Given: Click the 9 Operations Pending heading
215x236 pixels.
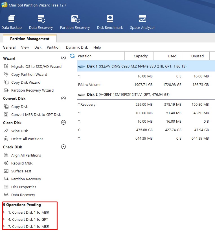Looking at the screenshot, I should pyautogui.click(x=22, y=205).
